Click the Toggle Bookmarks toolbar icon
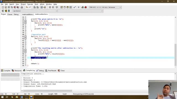The height and width of the screenshot is (99, 177). tap(6, 11)
